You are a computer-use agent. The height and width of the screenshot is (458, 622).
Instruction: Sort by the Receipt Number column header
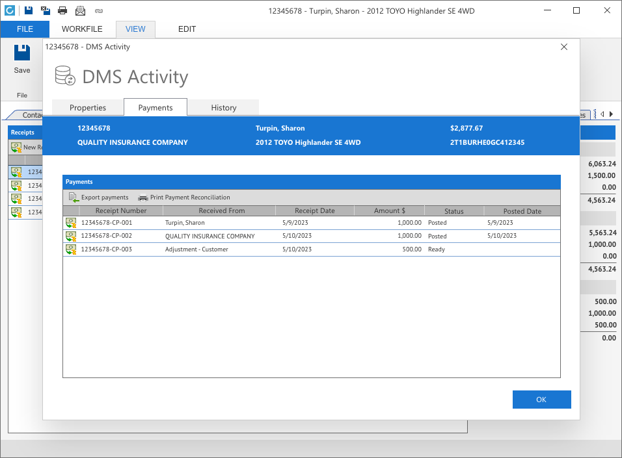pos(121,210)
